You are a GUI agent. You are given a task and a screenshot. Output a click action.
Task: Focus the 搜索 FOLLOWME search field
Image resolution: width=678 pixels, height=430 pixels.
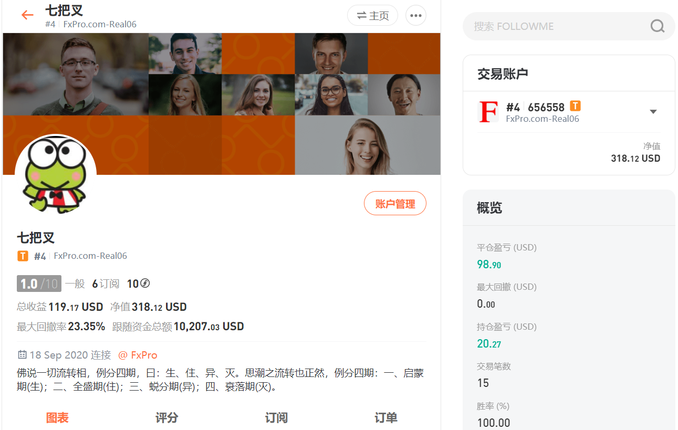569,26
